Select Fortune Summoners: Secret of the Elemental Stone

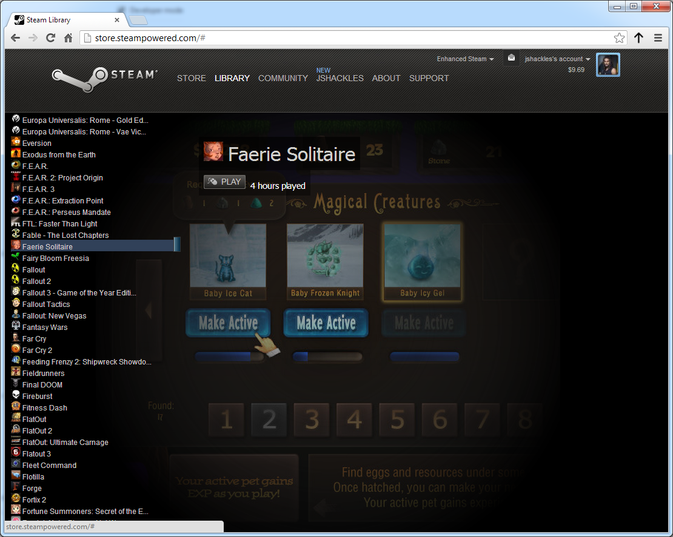coord(85,512)
